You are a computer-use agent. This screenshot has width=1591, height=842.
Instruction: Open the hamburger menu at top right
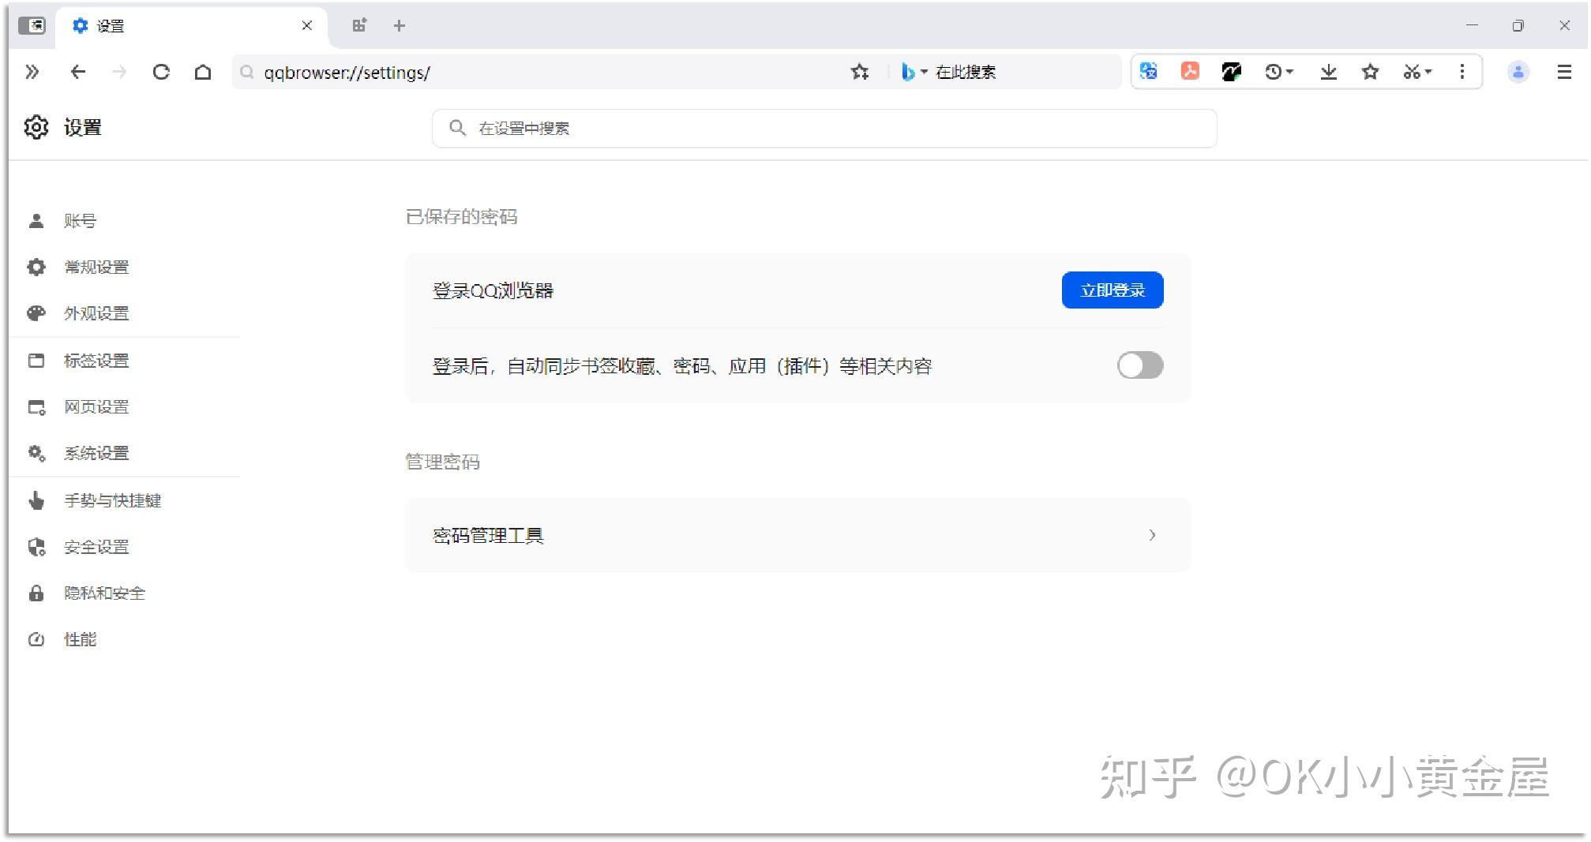(x=1563, y=72)
